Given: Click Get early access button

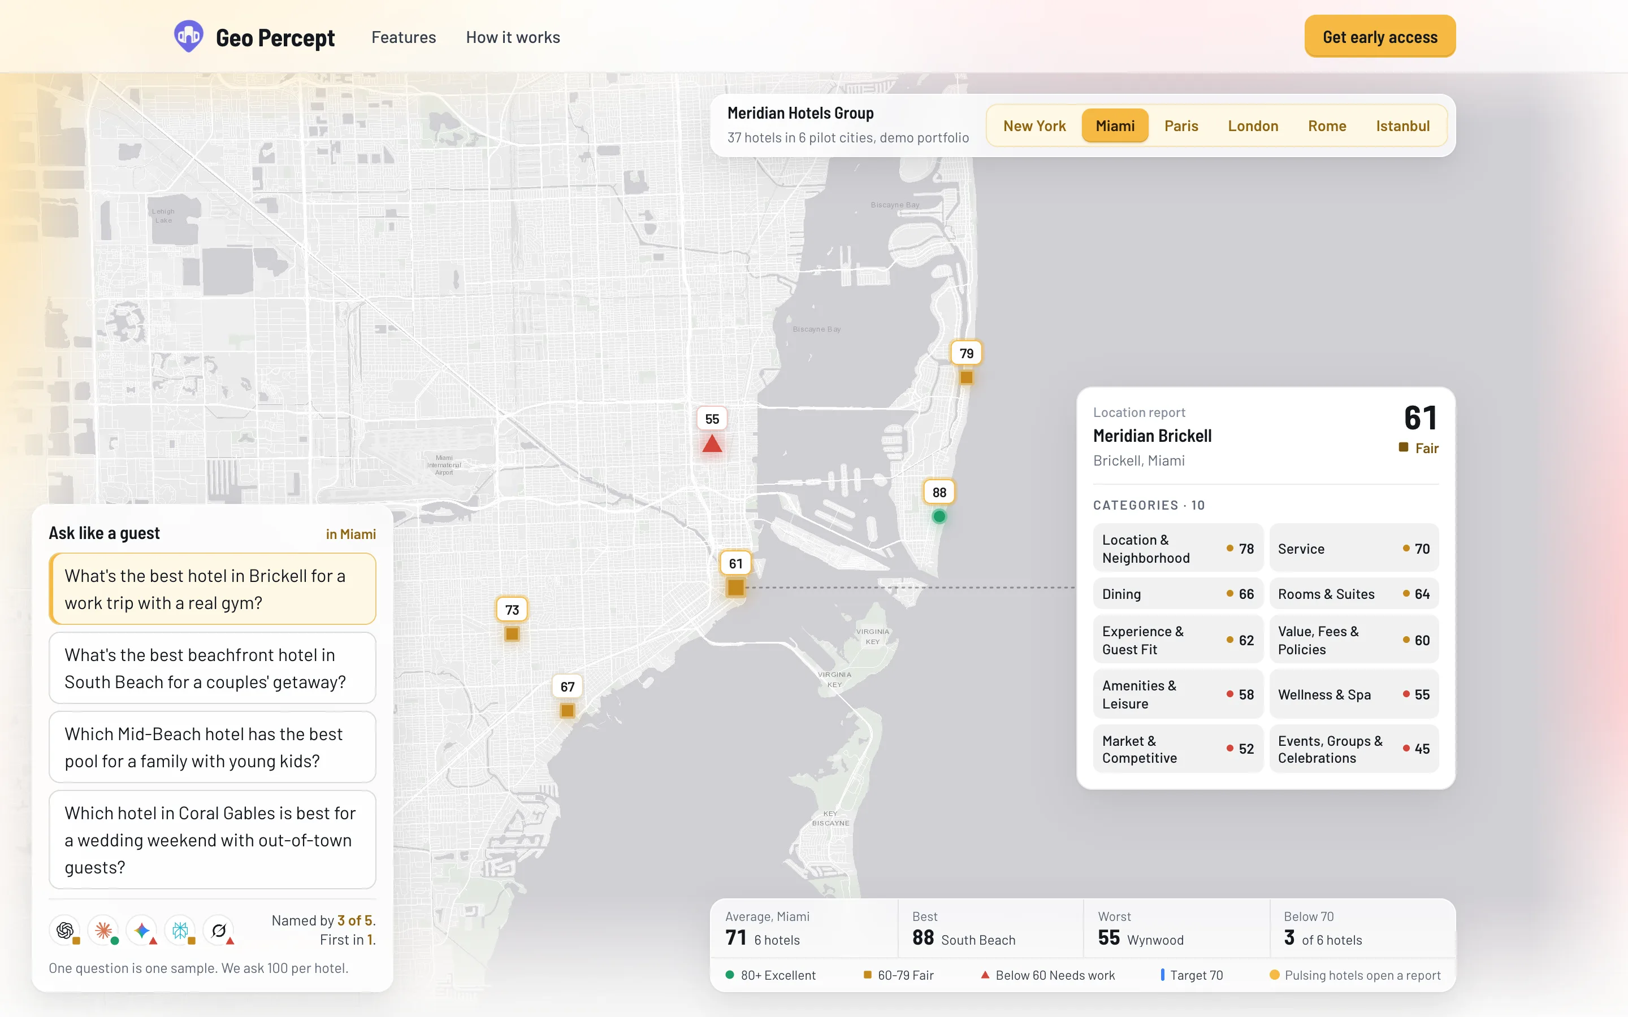Looking at the screenshot, I should pos(1380,36).
